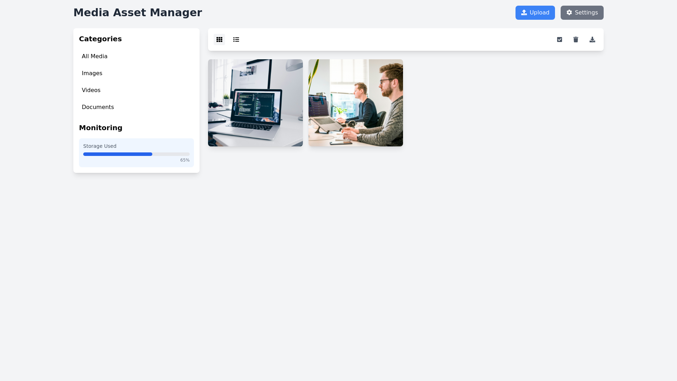Click the trash delete icon
Image resolution: width=677 pixels, height=381 pixels.
pyautogui.click(x=576, y=40)
